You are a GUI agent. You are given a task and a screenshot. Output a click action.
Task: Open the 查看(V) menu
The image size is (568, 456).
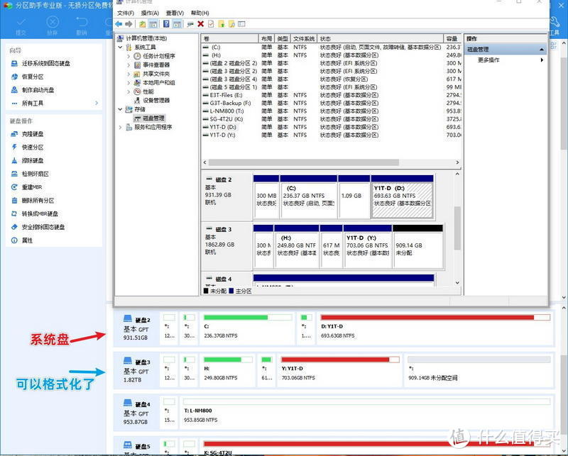176,12
